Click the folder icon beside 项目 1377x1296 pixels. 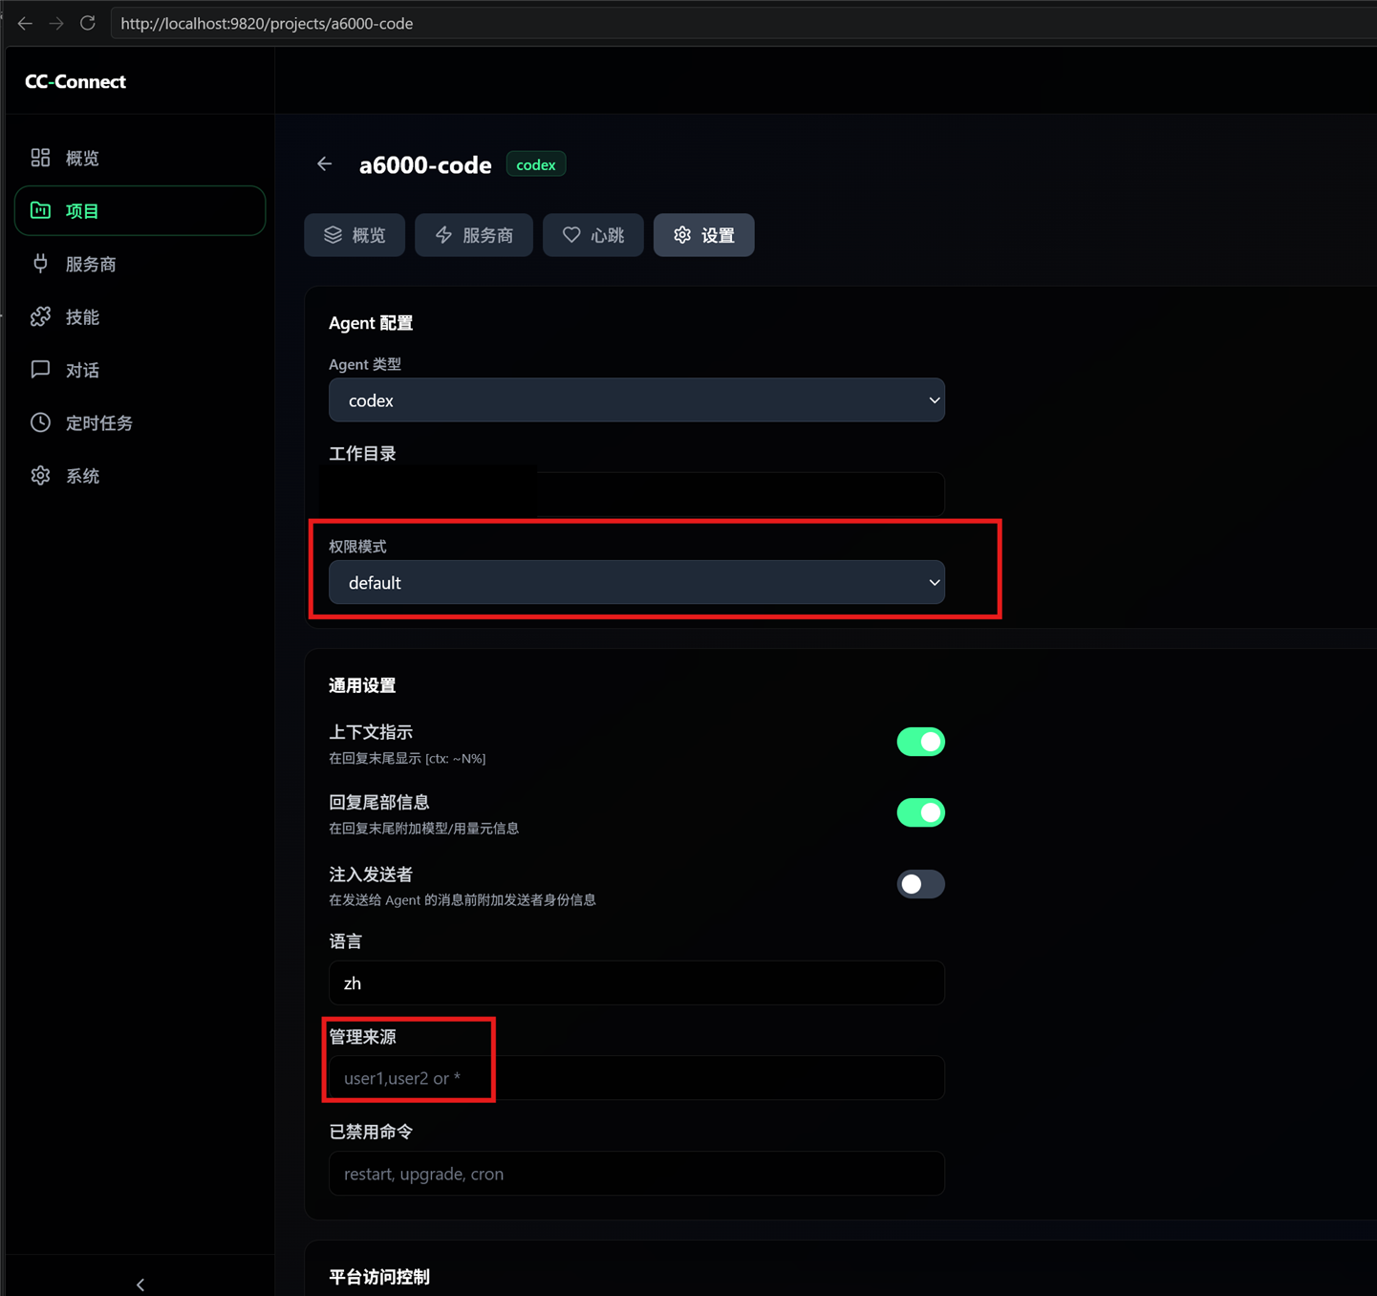pos(40,210)
